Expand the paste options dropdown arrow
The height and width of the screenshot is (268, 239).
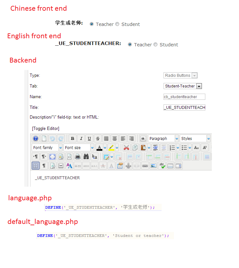click(149, 147)
